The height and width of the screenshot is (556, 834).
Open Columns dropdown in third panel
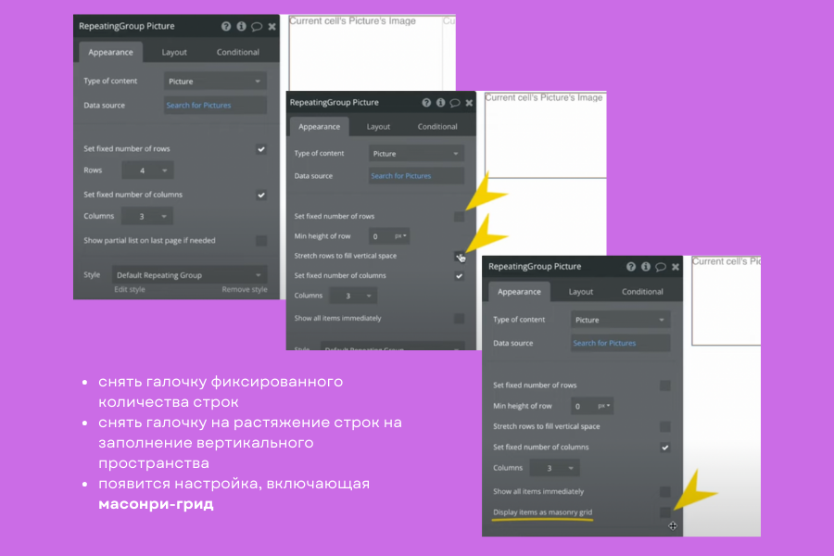coord(555,468)
